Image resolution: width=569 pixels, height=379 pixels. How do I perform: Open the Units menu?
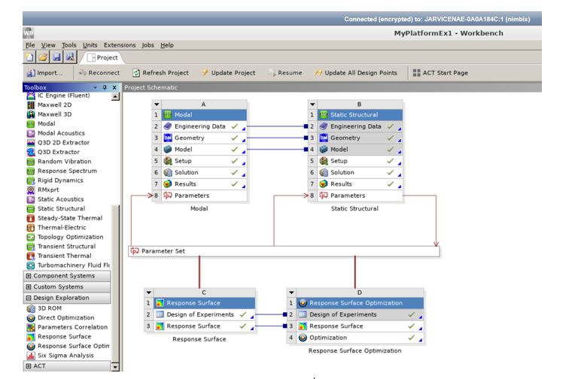[x=90, y=45]
